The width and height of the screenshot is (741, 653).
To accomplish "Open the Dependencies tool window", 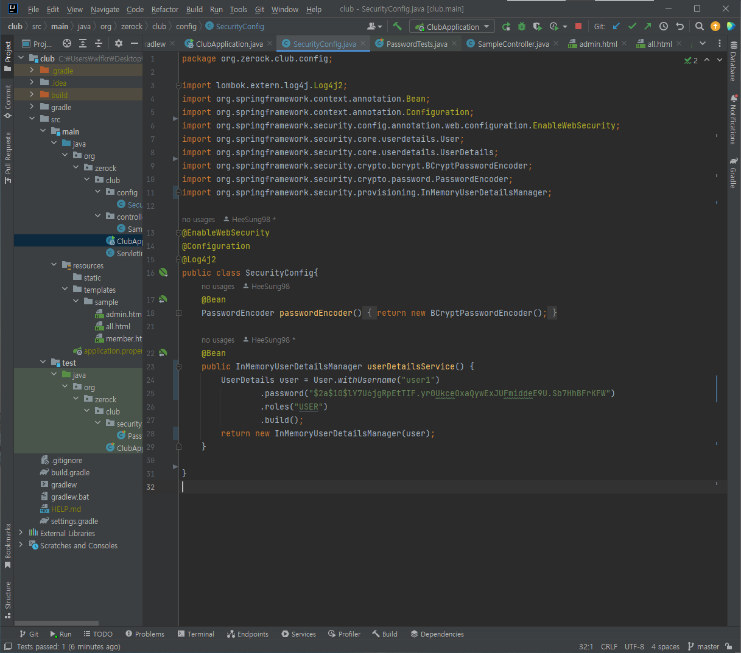I will (437, 634).
